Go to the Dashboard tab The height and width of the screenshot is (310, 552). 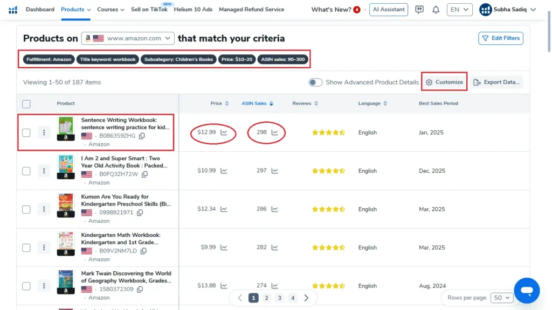click(40, 9)
